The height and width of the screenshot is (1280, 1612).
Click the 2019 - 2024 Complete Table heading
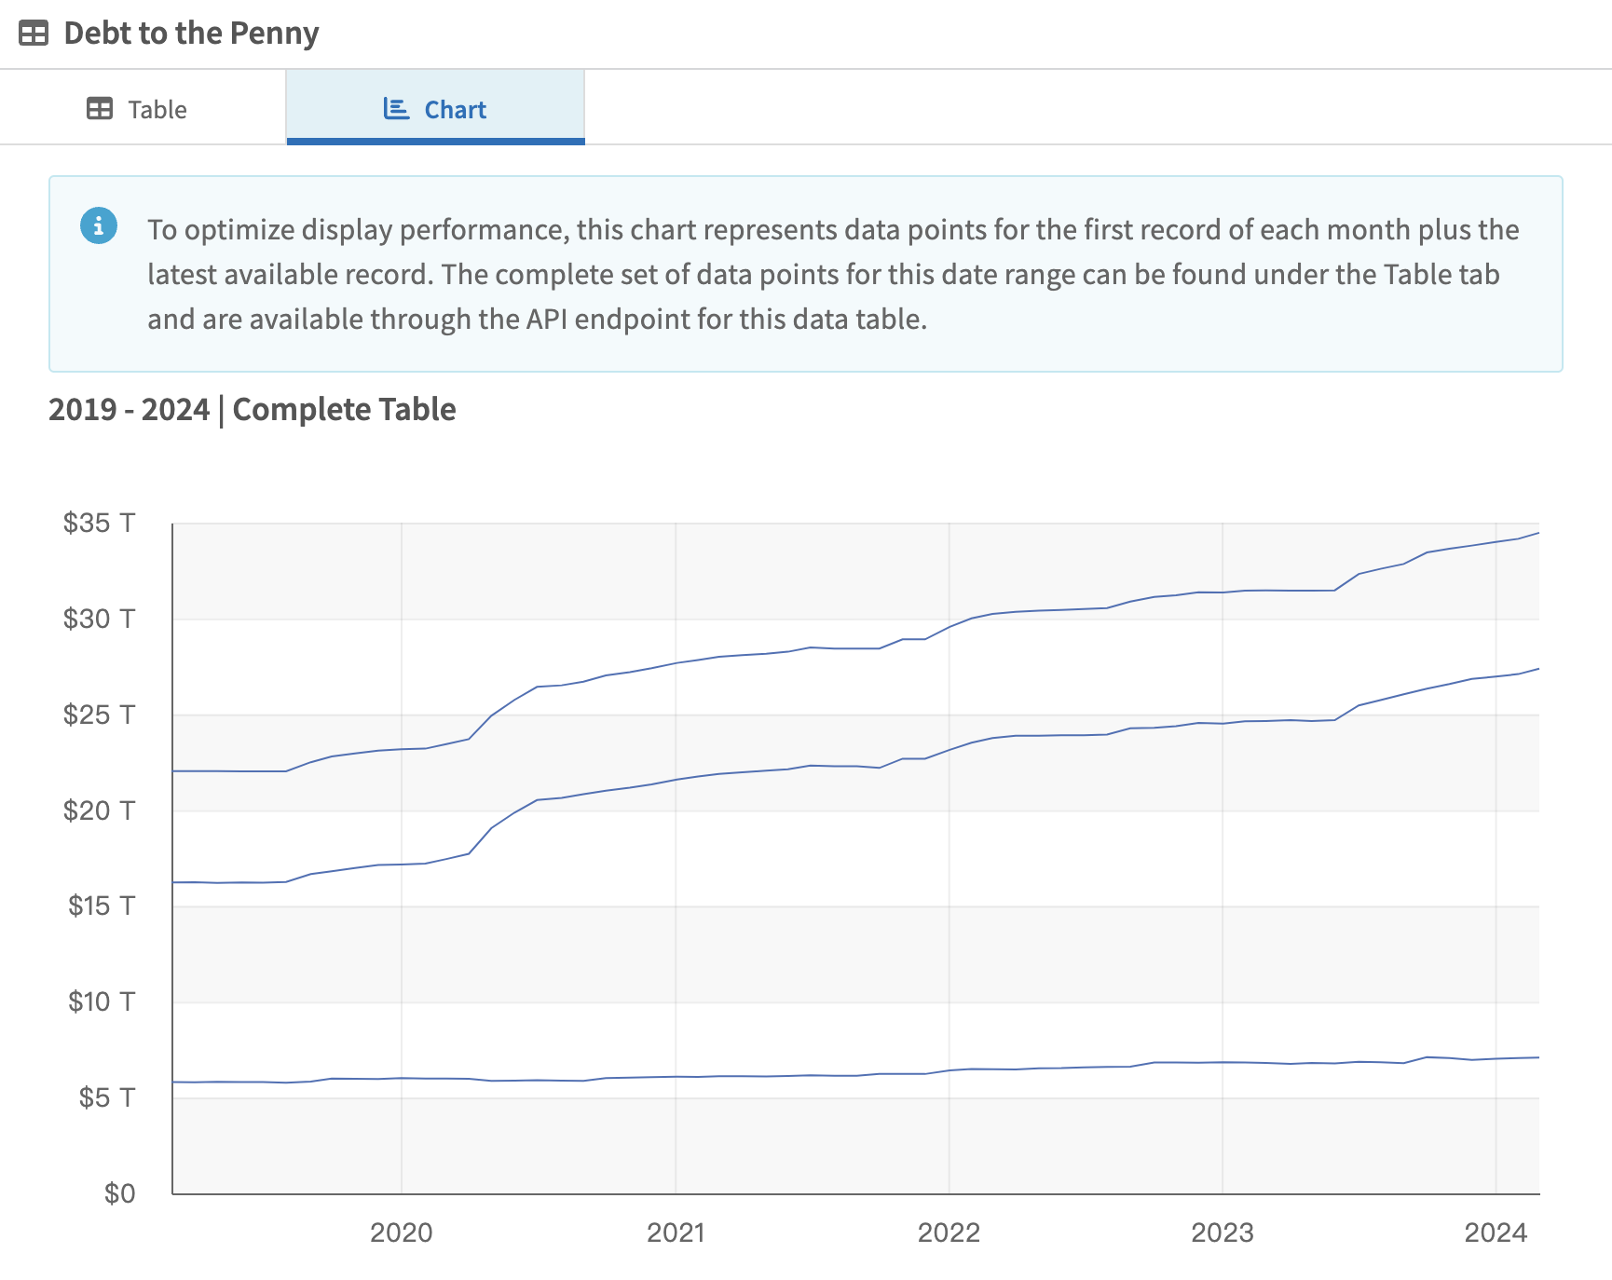253,410
